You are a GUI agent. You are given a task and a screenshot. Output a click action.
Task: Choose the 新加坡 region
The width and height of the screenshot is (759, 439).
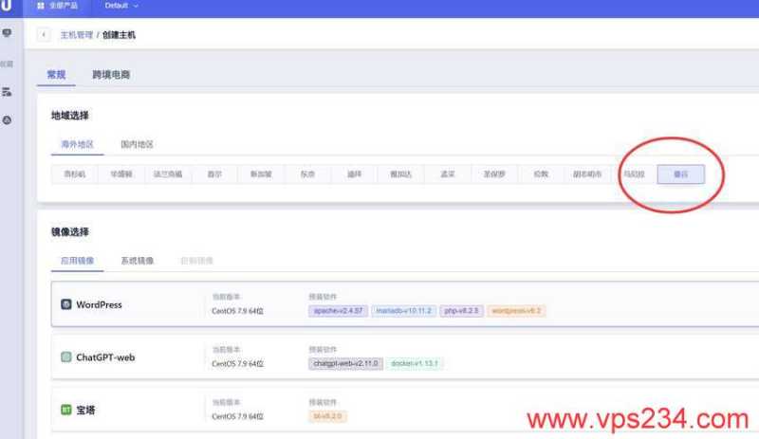[x=261, y=174]
